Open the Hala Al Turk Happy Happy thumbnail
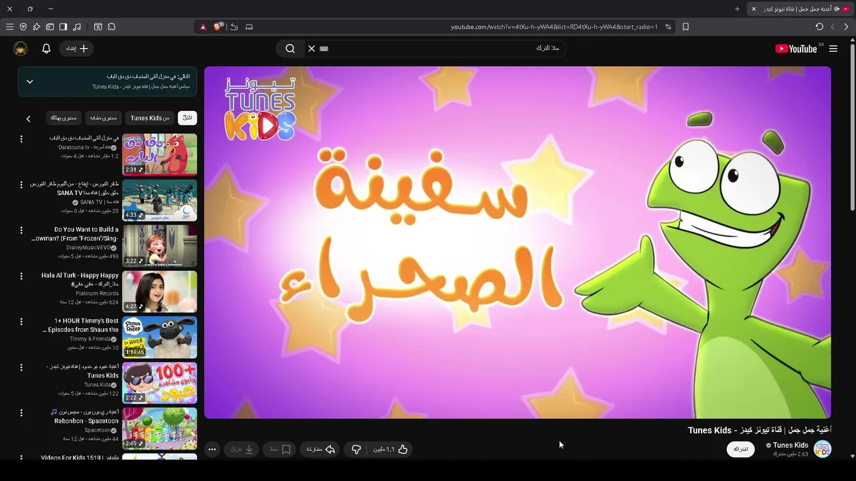This screenshot has height=481, width=856. coord(160,291)
